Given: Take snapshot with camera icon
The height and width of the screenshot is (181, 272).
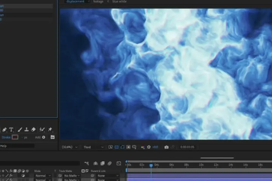Looking at the screenshot, I should click(166, 147).
